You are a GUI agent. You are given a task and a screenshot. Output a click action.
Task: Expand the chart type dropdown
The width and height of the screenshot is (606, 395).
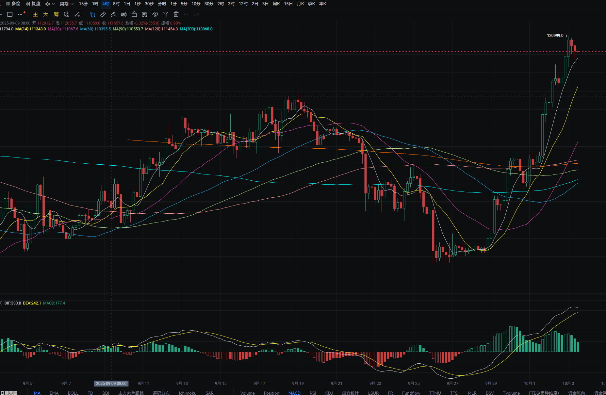click(x=50, y=4)
